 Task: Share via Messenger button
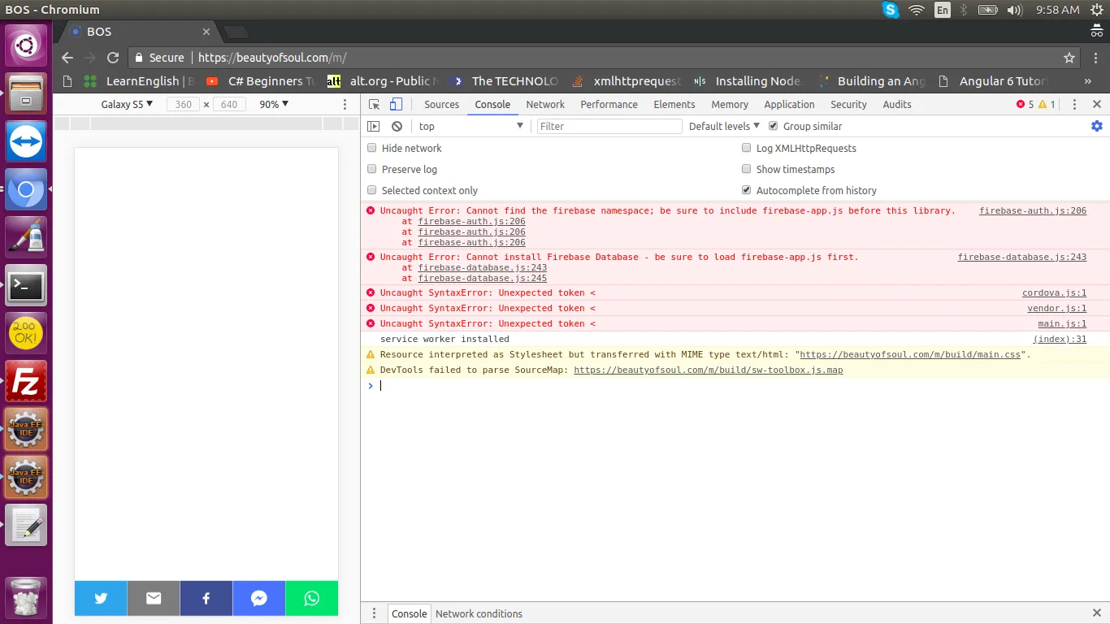point(259,599)
